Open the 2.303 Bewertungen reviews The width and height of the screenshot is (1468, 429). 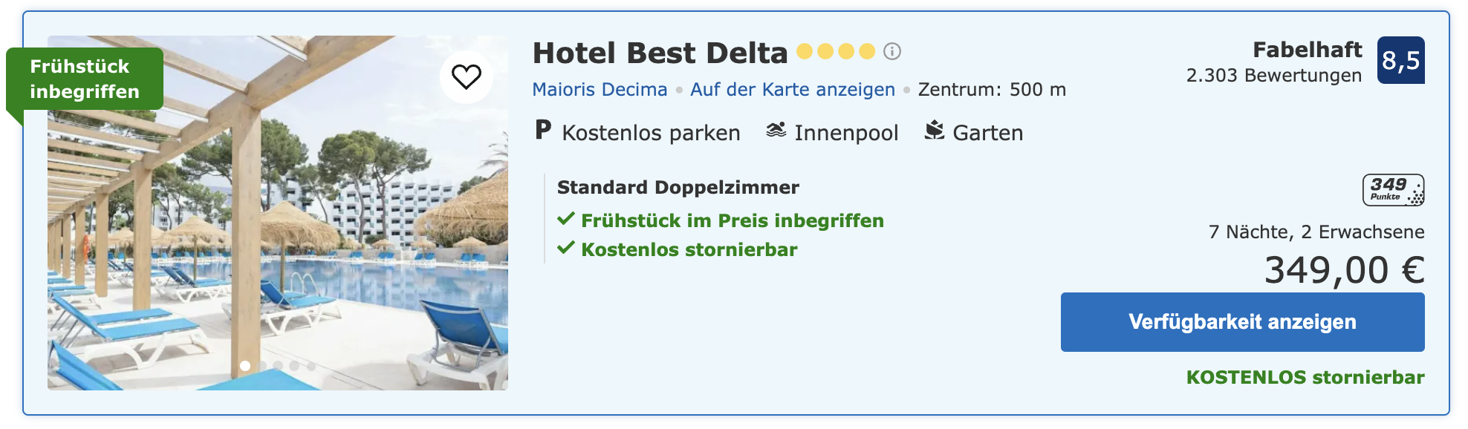[x=1273, y=76]
